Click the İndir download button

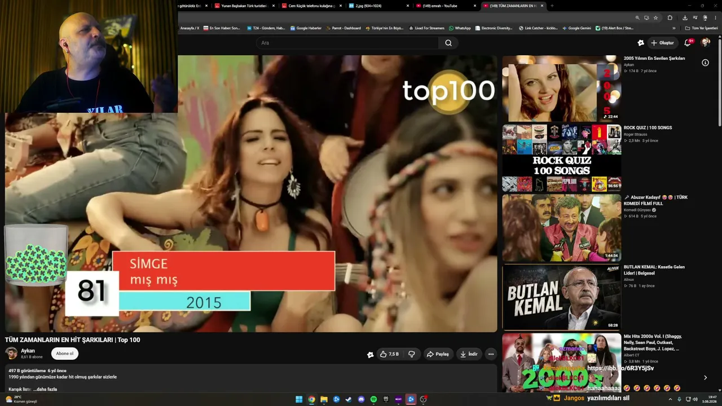point(469,354)
